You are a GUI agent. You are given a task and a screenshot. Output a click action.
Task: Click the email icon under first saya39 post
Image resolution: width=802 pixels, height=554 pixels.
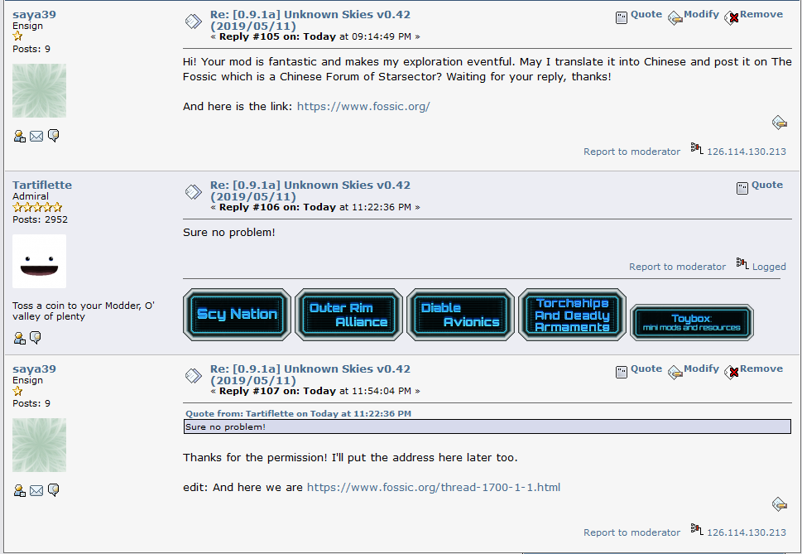(36, 137)
